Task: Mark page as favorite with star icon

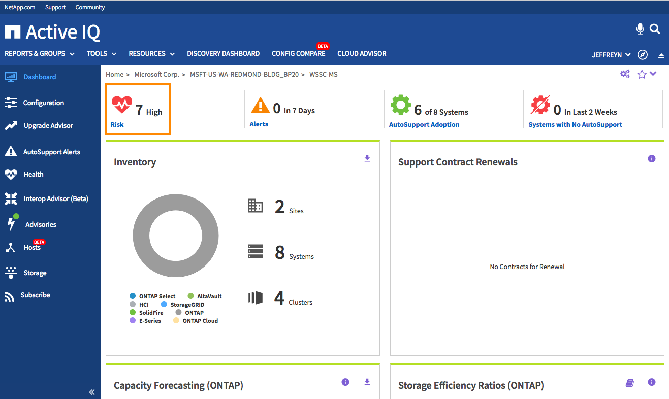Action: coord(642,75)
